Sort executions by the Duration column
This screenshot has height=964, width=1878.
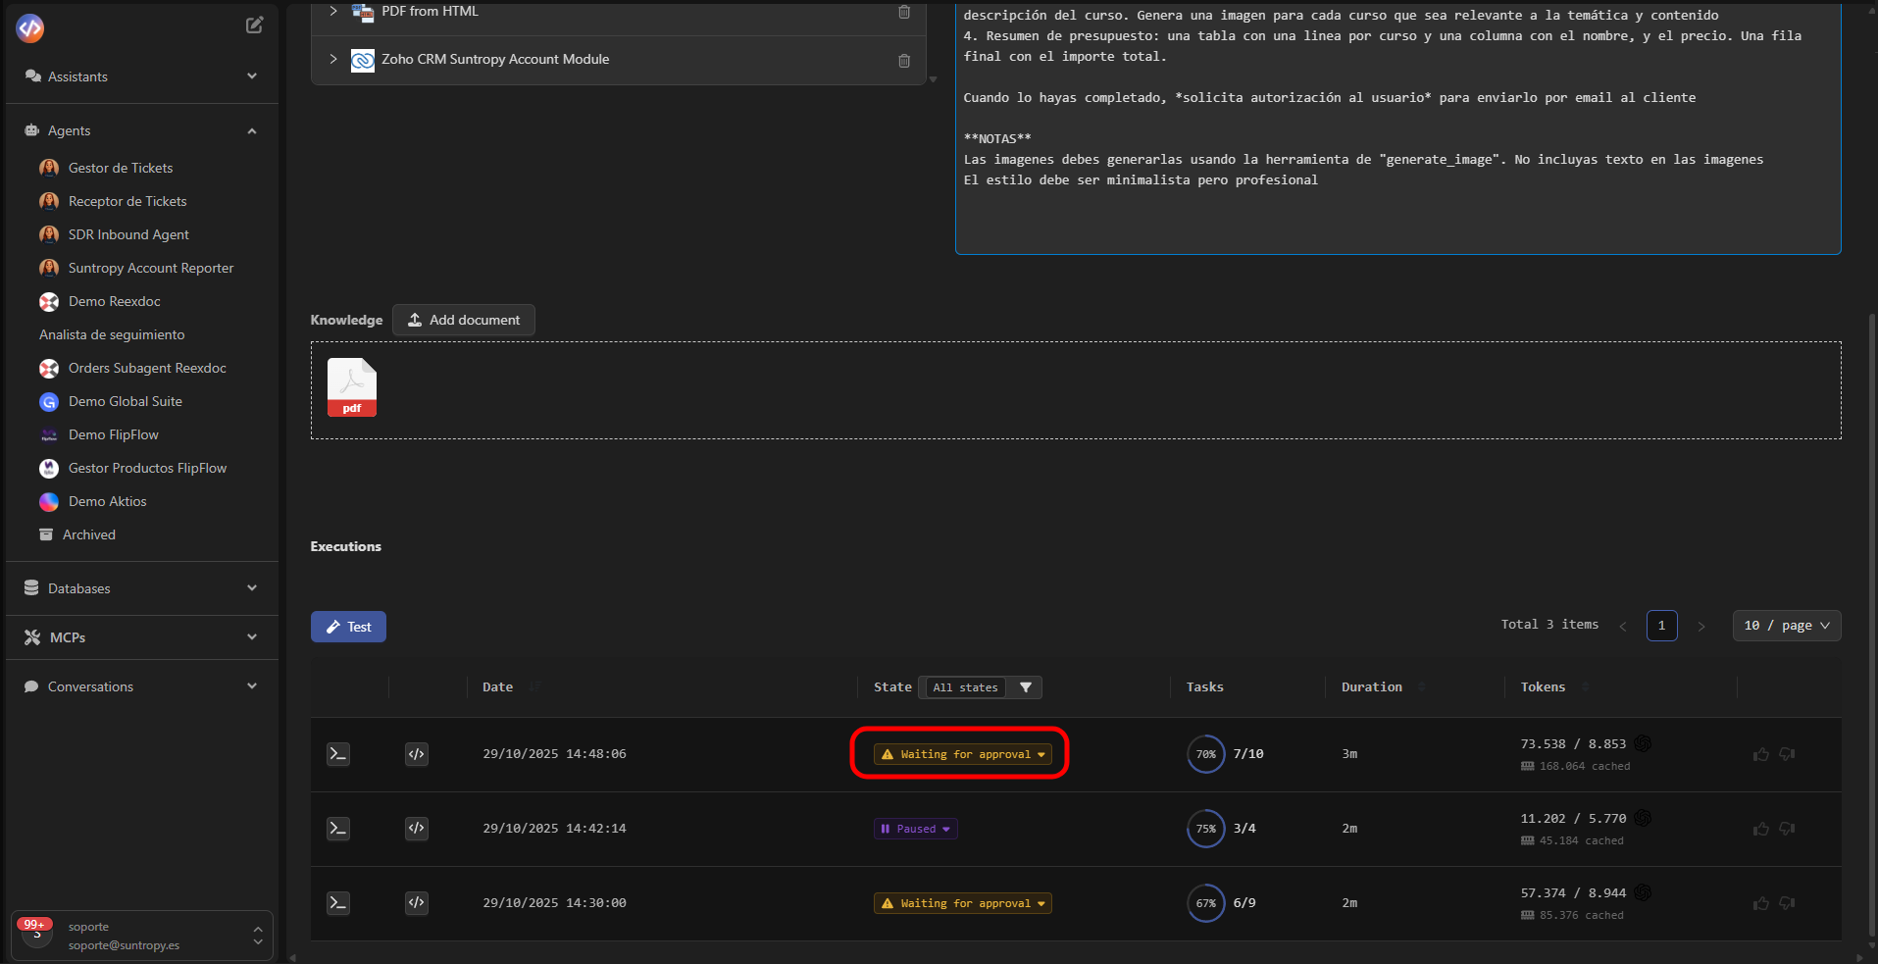click(1422, 687)
